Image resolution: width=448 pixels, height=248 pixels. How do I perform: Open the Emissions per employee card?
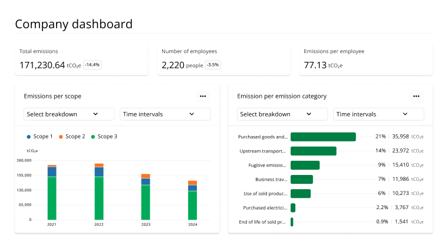pos(366,59)
